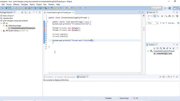The height and width of the screenshot is (101, 180).
Task: Select InstantiateUsingOnlyThreads.java in Package Explorer
Action: (x=23, y=28)
